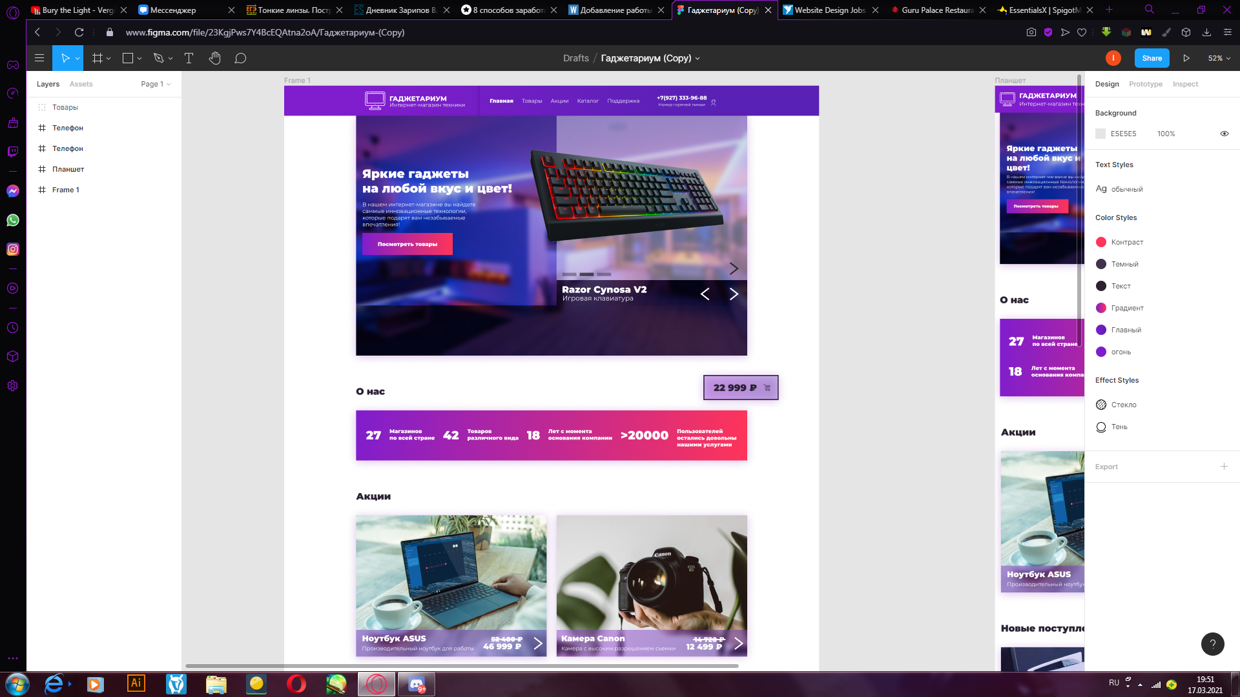Open Instagram in the Opera sidebar
Image resolution: width=1240 pixels, height=697 pixels.
point(13,249)
